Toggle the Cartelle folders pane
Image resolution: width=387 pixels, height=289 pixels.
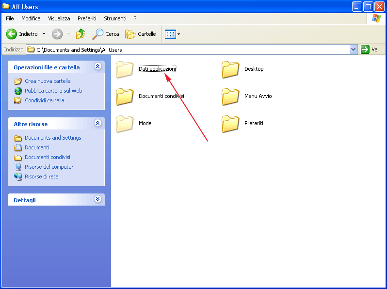click(x=141, y=34)
